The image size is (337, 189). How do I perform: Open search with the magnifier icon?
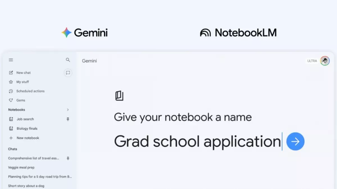(x=68, y=60)
